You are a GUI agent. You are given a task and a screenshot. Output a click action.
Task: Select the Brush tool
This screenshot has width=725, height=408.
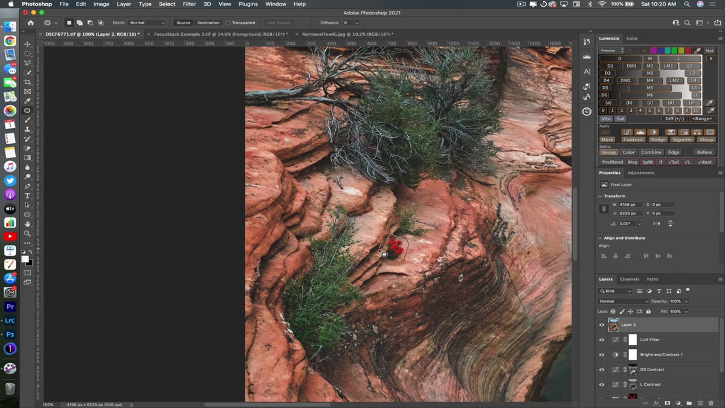coord(27,120)
